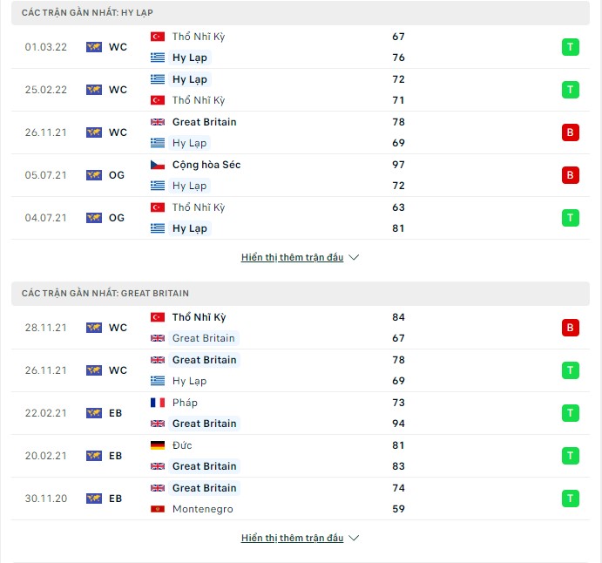Click the red B result badge for 05.07.21 match

[x=570, y=175]
